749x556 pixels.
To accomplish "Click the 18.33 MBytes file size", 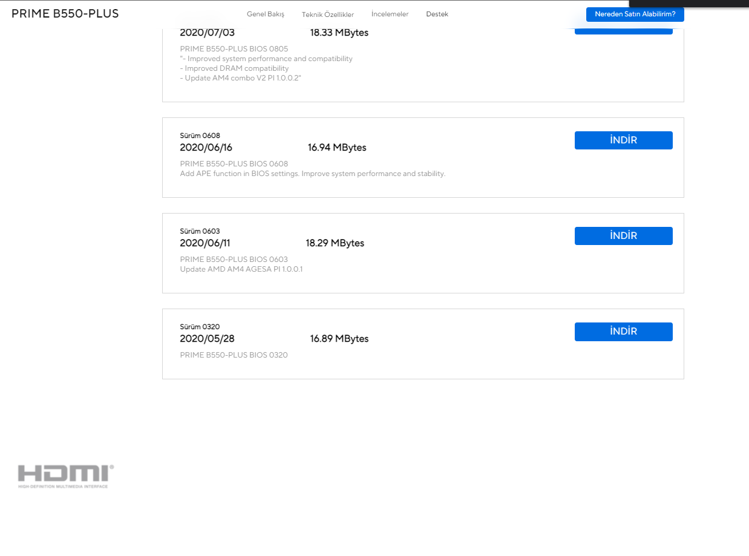I will [339, 33].
